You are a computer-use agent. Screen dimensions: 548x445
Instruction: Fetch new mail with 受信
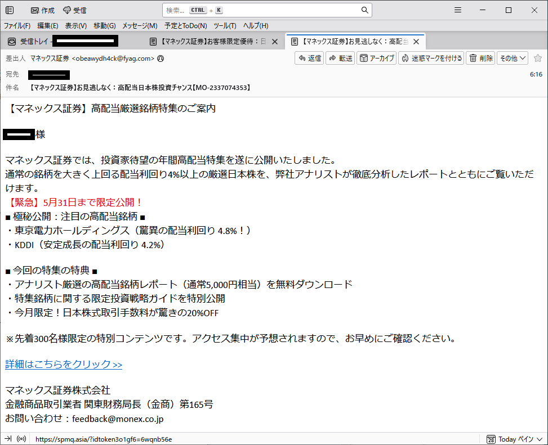[x=75, y=11]
